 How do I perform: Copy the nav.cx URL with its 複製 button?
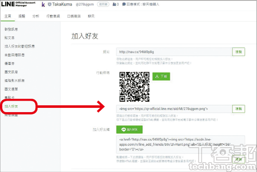(239, 52)
